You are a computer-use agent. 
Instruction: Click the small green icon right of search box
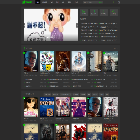114,2
